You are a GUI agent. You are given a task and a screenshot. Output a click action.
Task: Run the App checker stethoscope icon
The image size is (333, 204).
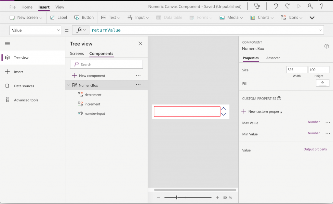[x=257, y=6]
